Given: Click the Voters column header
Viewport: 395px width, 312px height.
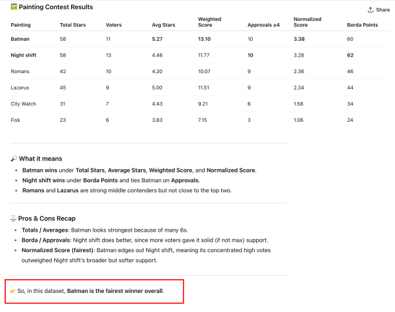Looking at the screenshot, I should pyautogui.click(x=113, y=24).
